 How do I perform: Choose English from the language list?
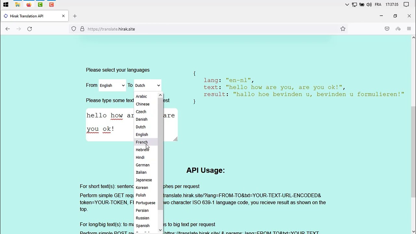coord(146,135)
